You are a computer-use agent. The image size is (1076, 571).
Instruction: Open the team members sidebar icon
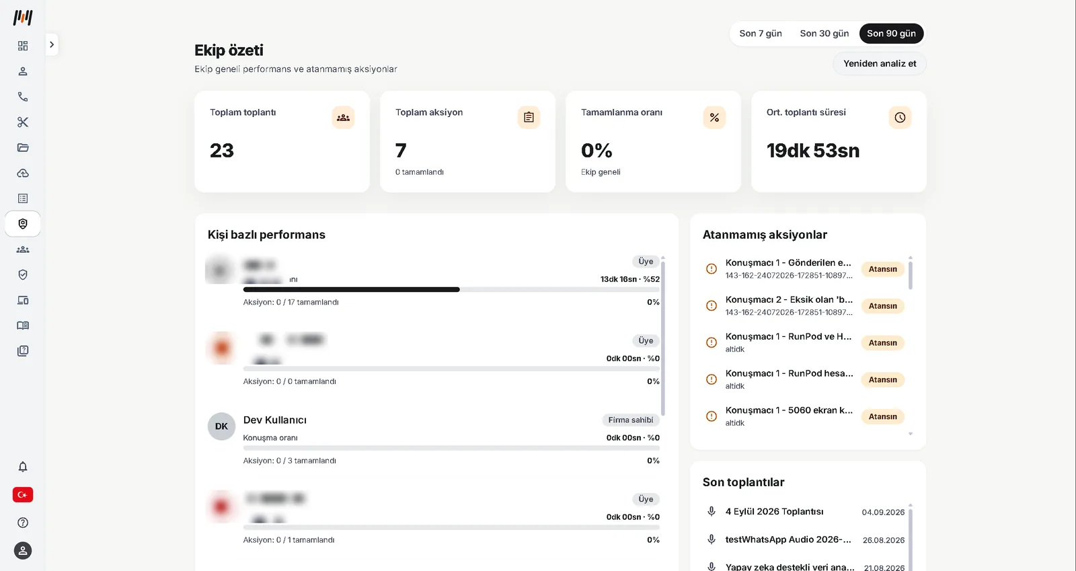(x=23, y=250)
